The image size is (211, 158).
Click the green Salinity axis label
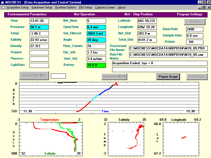coord(50,154)
